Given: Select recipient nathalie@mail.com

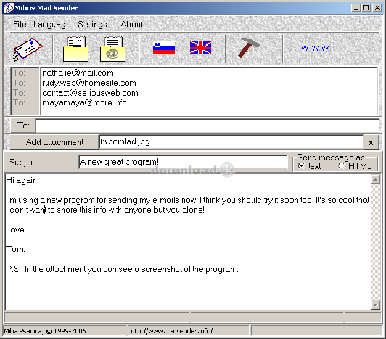Looking at the screenshot, I should (78, 73).
